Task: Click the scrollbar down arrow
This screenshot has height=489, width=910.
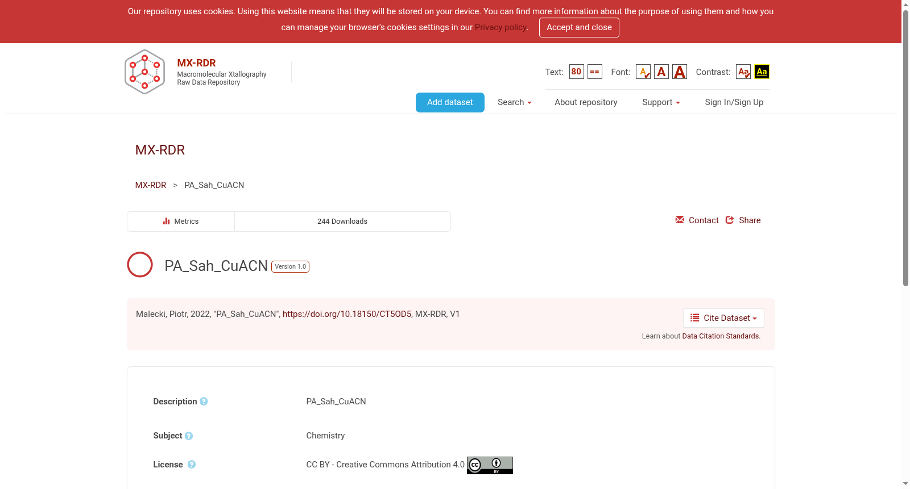Action: [905, 484]
